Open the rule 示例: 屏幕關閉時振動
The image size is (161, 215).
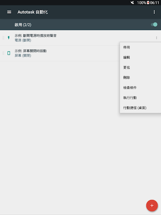30,51
